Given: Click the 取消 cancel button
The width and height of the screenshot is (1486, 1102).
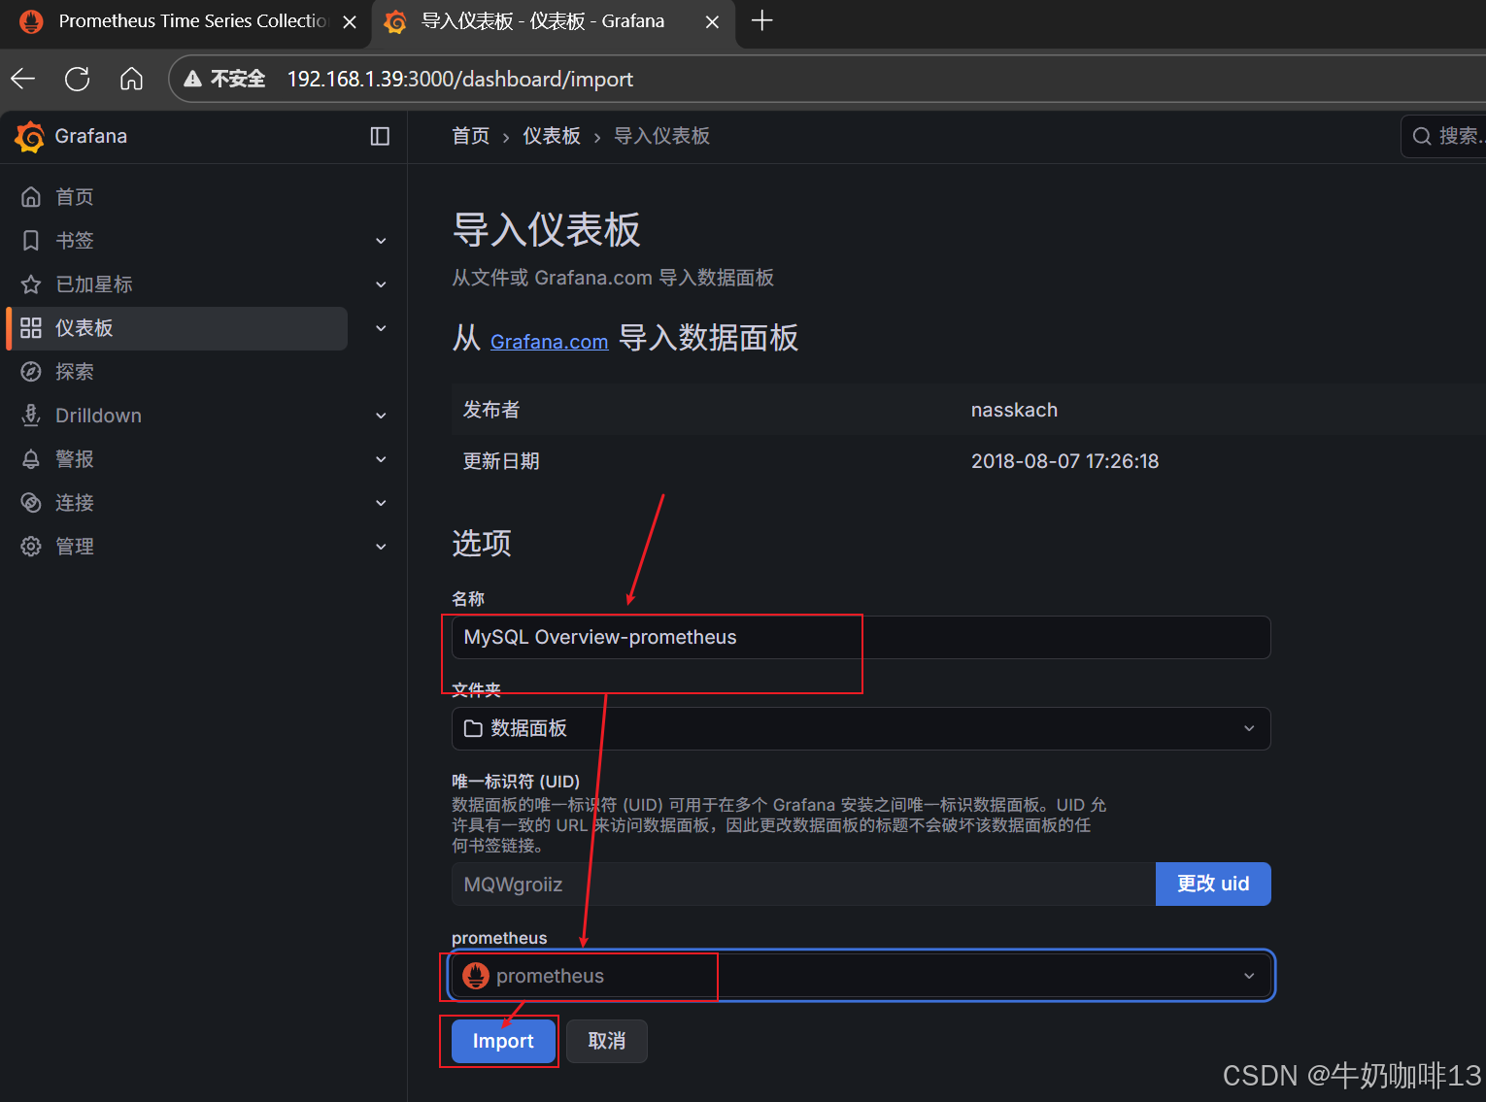Looking at the screenshot, I should pyautogui.click(x=607, y=1041).
